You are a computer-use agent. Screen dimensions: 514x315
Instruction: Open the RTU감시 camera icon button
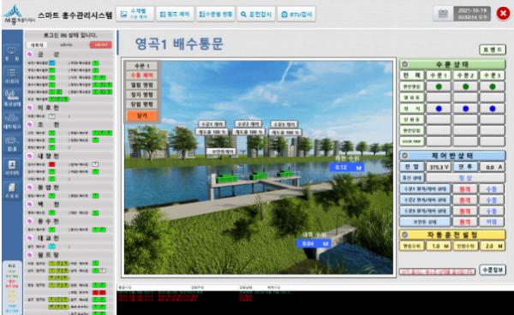tap(296, 14)
